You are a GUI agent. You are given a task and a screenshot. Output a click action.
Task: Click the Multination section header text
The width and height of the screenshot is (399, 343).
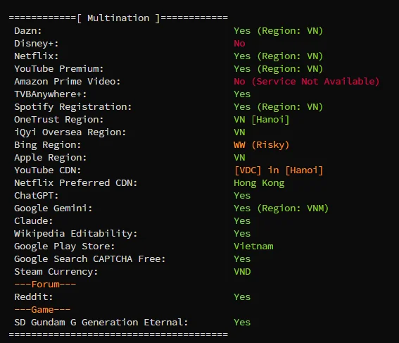(x=118, y=18)
